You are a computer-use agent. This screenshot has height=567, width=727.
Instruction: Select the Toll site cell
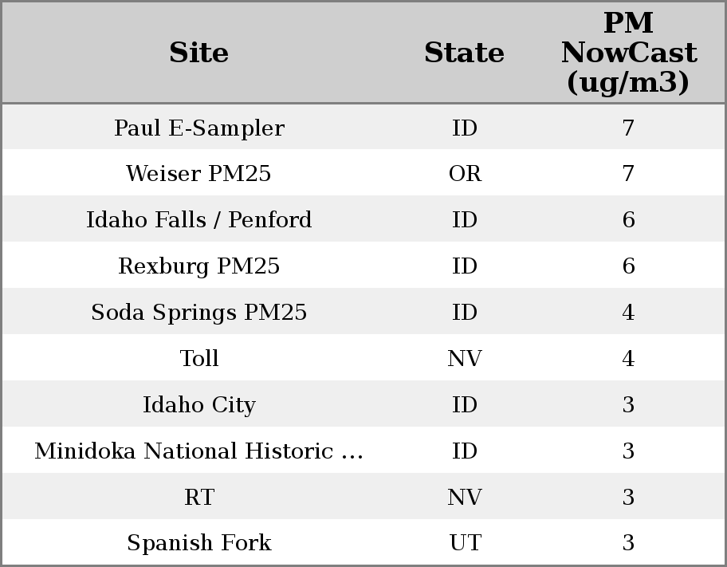199,359
